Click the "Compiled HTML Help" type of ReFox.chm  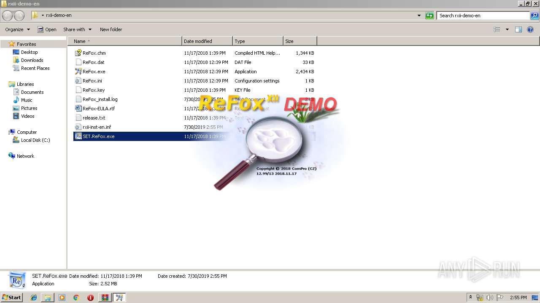[x=257, y=53]
